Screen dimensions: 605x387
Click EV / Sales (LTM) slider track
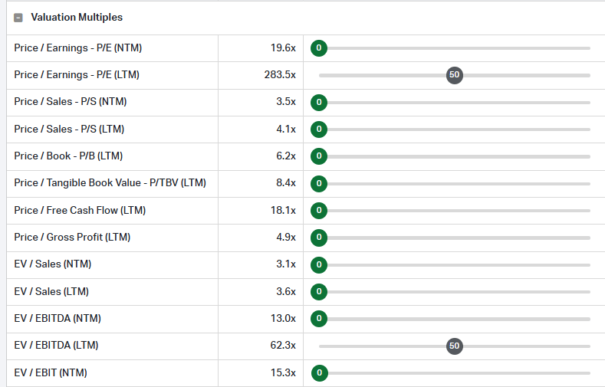pos(460,292)
